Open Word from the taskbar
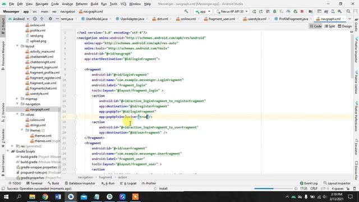This screenshot has width=359, height=202. (x=58, y=197)
